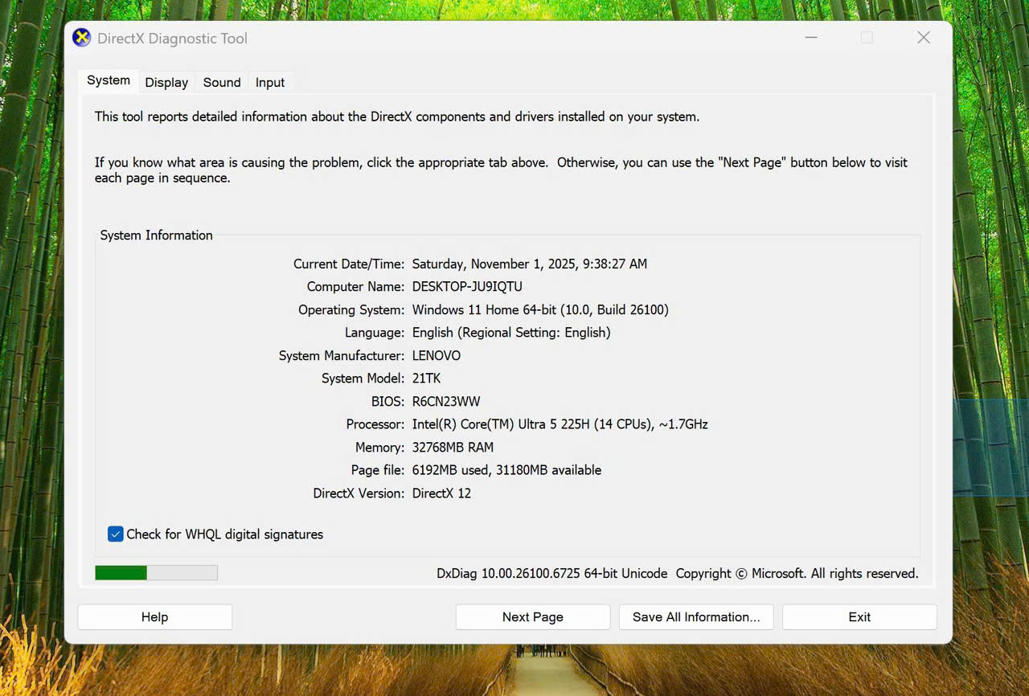Click the 32768MB RAM memory value

453,448
